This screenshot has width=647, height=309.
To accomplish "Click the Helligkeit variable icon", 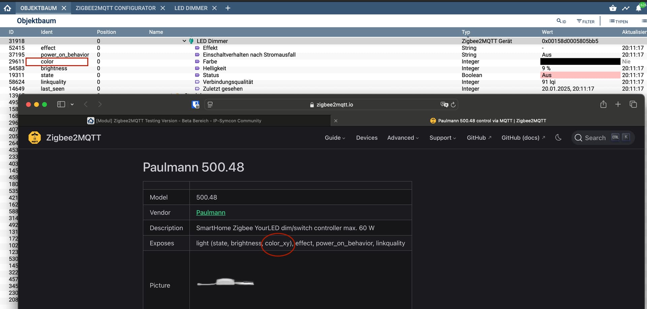I will pyautogui.click(x=197, y=68).
